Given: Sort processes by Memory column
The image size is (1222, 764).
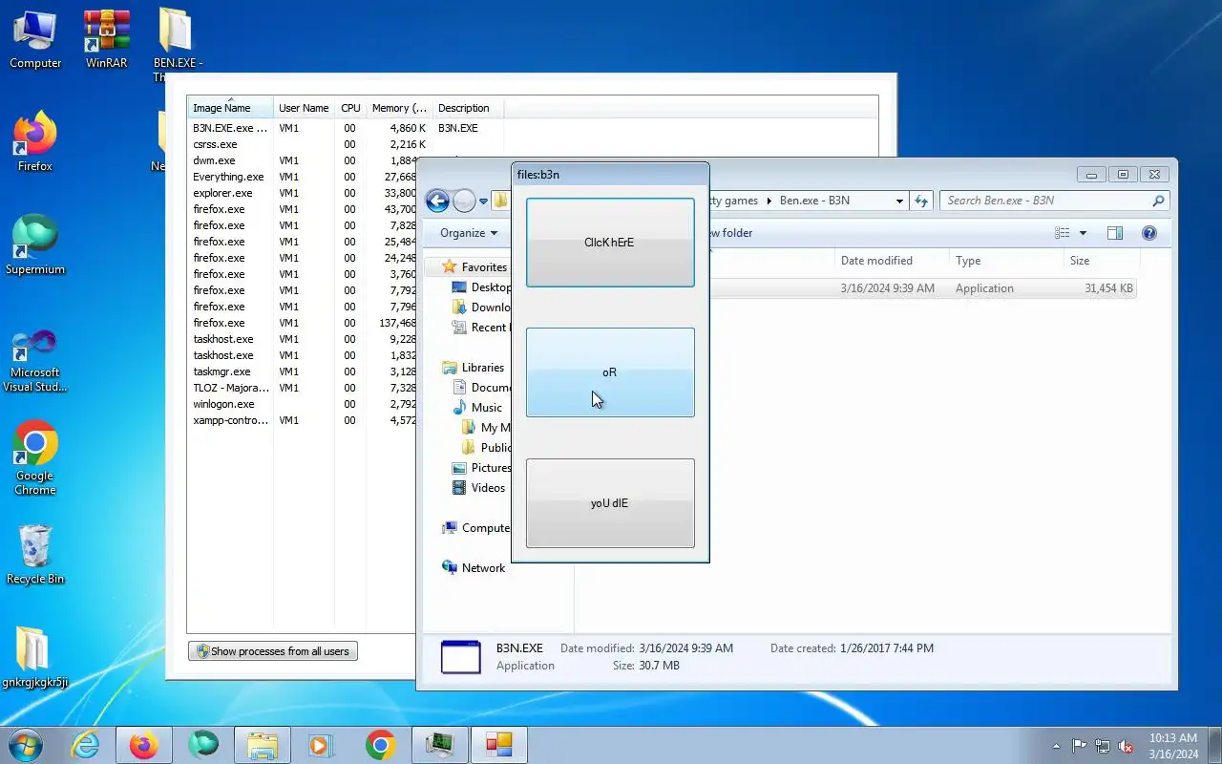Looking at the screenshot, I should (399, 108).
